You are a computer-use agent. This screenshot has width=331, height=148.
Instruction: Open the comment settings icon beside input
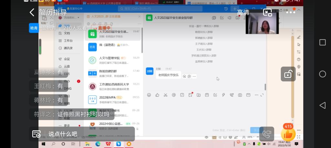pyautogui.click(x=36, y=134)
